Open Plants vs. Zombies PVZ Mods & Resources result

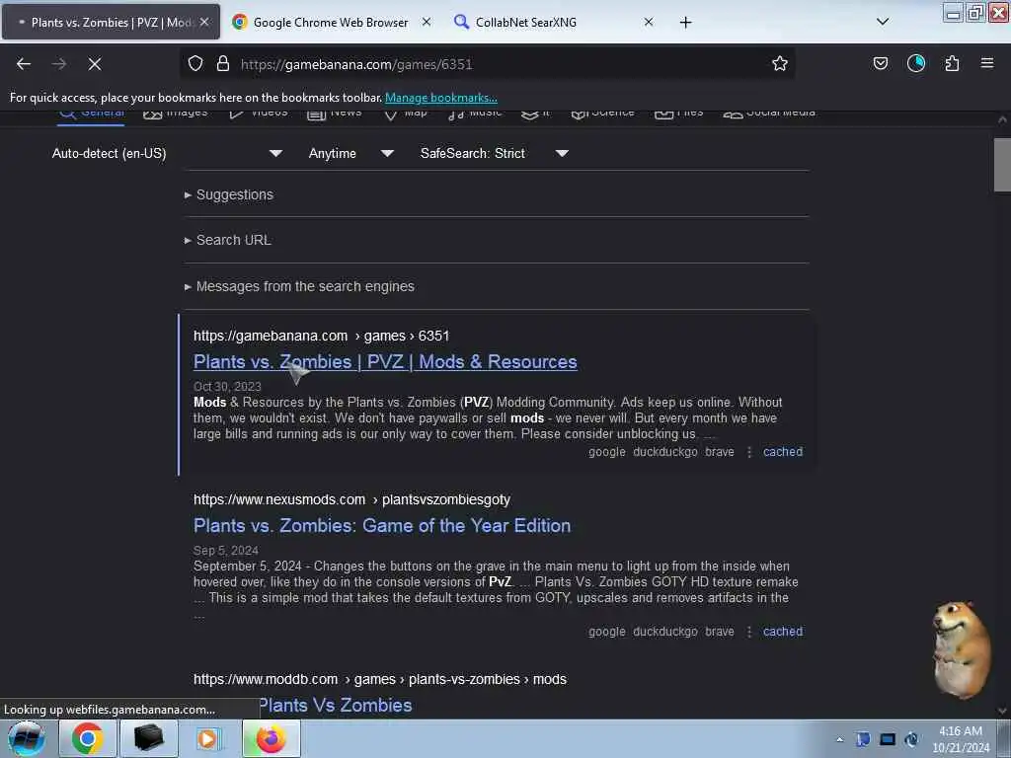(x=385, y=361)
